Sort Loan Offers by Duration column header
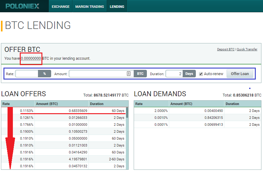The height and width of the screenshot is (172, 263). click(x=108, y=104)
